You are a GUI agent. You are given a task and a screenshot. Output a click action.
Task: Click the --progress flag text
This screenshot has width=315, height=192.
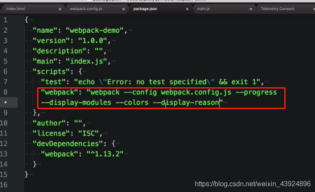click(x=256, y=92)
